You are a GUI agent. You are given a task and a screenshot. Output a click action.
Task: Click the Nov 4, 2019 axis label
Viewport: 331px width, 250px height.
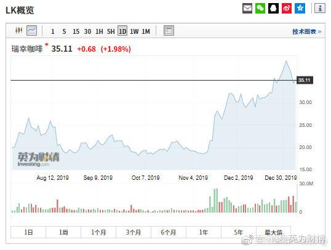(193, 178)
